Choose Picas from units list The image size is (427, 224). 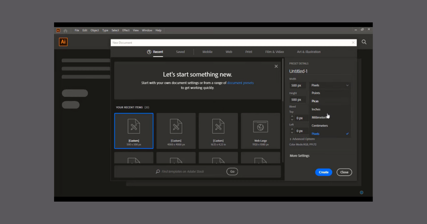(330, 101)
